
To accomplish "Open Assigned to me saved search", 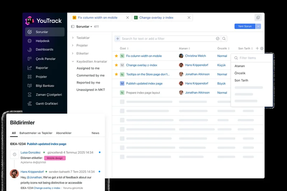I will [88, 68].
